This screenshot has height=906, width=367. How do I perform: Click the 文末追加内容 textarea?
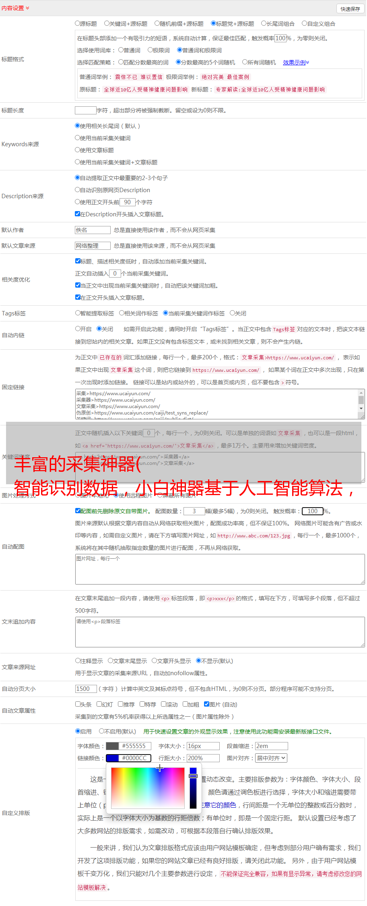(220, 632)
